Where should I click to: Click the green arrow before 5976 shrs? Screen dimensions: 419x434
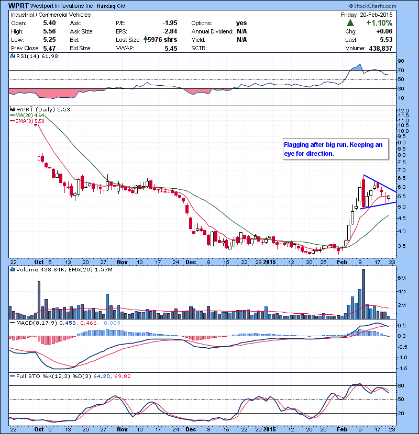point(145,40)
